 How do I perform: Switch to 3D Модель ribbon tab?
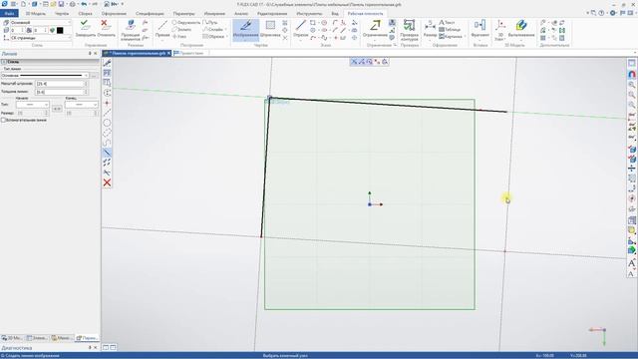(36, 13)
